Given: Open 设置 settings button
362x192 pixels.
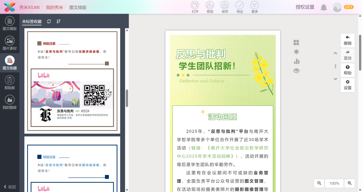Looking at the screenshot, I should tap(348, 85).
